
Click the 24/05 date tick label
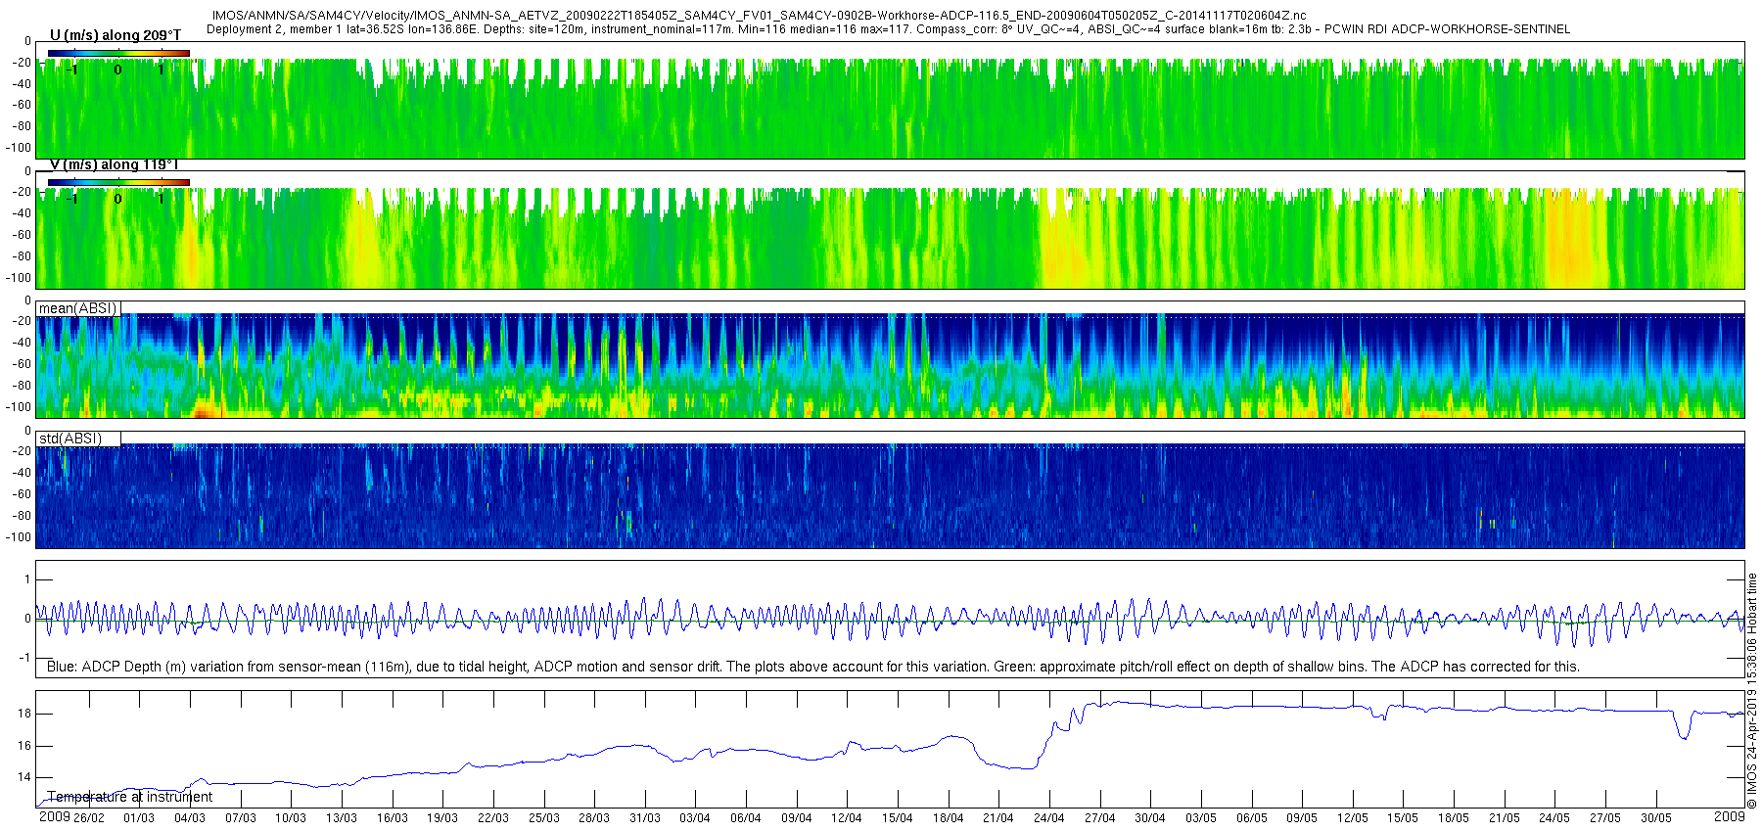tap(1554, 817)
